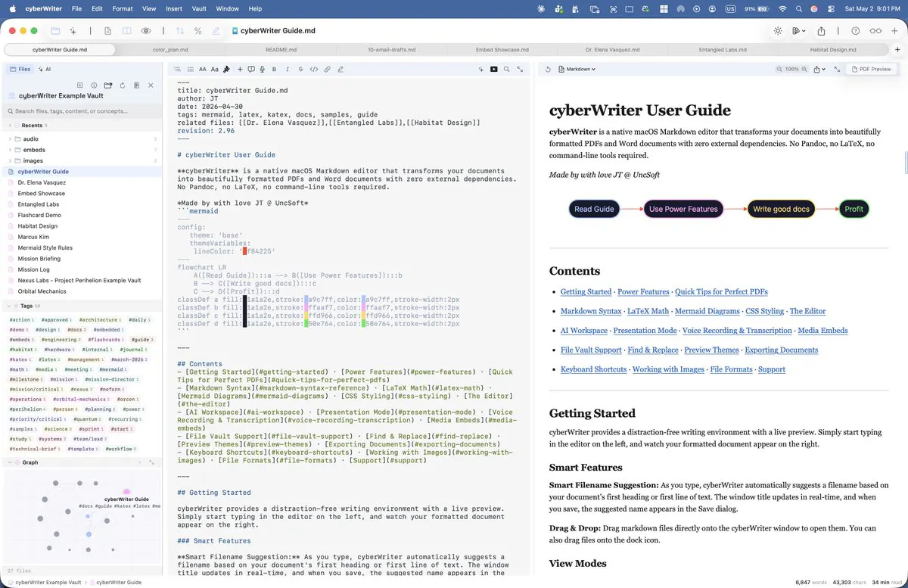Open the preview export dropdown
The image size is (908, 588).
(x=819, y=69)
